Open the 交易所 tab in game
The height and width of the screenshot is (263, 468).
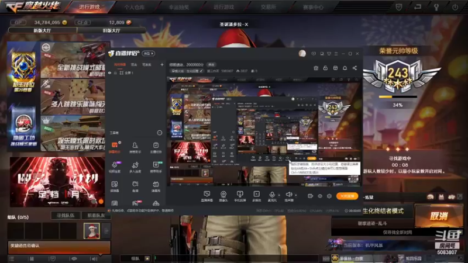(269, 7)
